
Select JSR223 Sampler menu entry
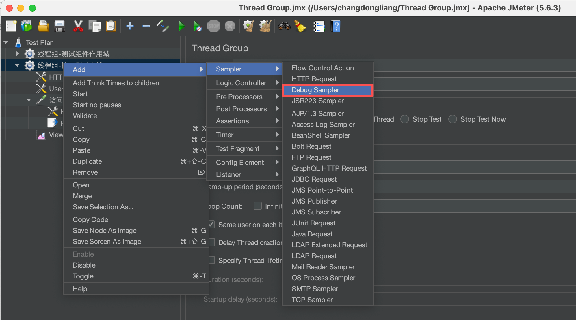[x=317, y=101]
